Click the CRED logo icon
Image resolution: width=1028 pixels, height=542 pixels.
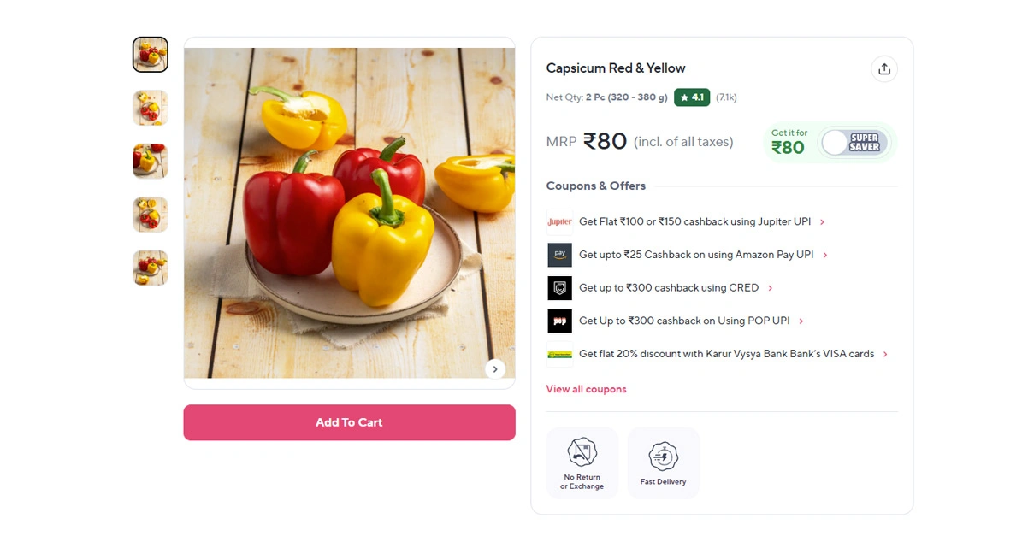tap(559, 288)
